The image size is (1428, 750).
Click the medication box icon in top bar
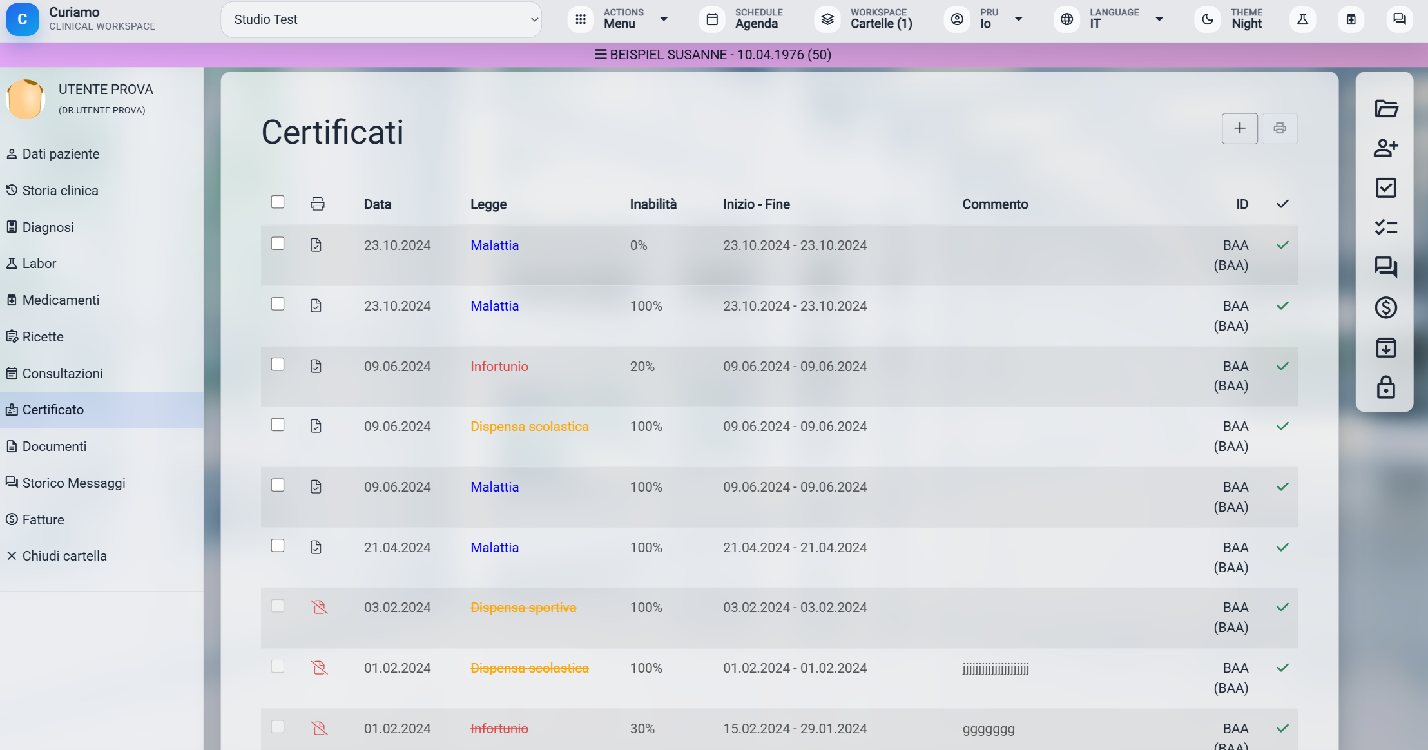tap(1351, 19)
